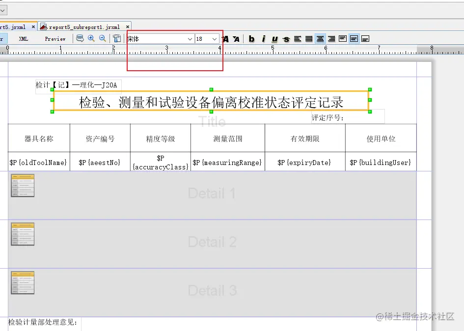
Task: Select the zoom out tool
Action: [x=103, y=39]
